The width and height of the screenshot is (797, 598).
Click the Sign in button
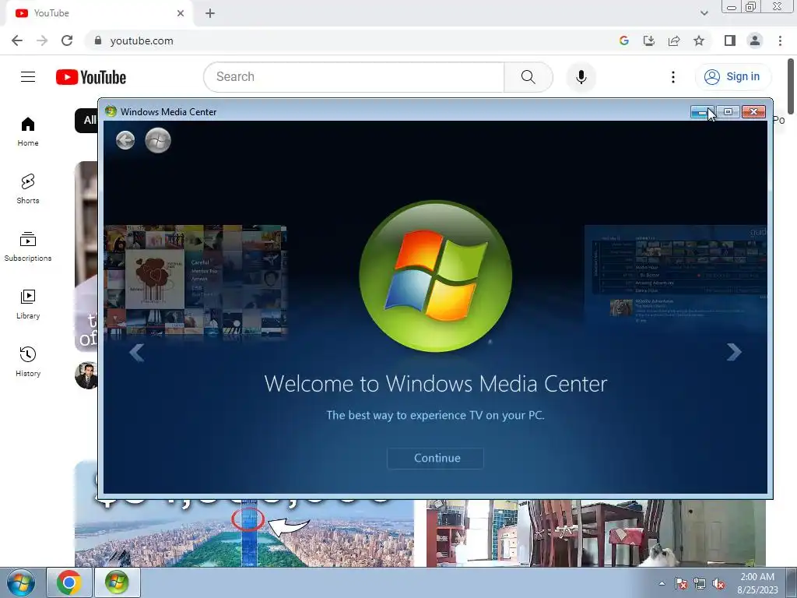732,77
